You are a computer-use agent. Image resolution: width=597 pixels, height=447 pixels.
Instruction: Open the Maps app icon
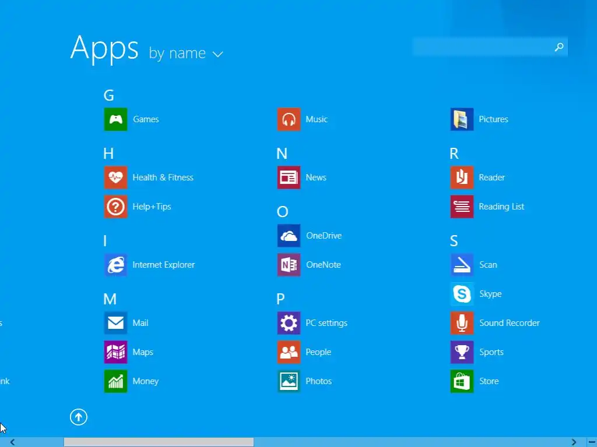pos(116,352)
